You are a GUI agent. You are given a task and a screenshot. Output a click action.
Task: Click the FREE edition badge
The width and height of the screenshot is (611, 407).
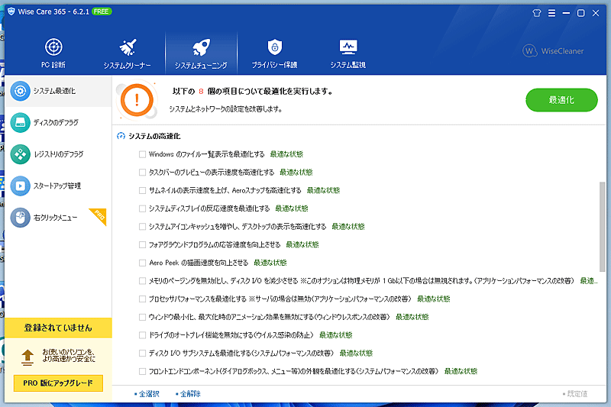click(102, 11)
